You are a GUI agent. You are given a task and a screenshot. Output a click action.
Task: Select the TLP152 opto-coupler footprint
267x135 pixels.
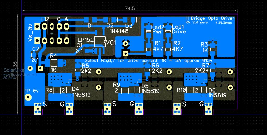[x=99, y=42]
